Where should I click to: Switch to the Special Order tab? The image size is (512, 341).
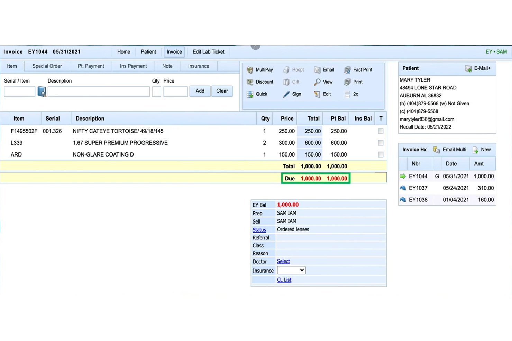pyautogui.click(x=47, y=66)
